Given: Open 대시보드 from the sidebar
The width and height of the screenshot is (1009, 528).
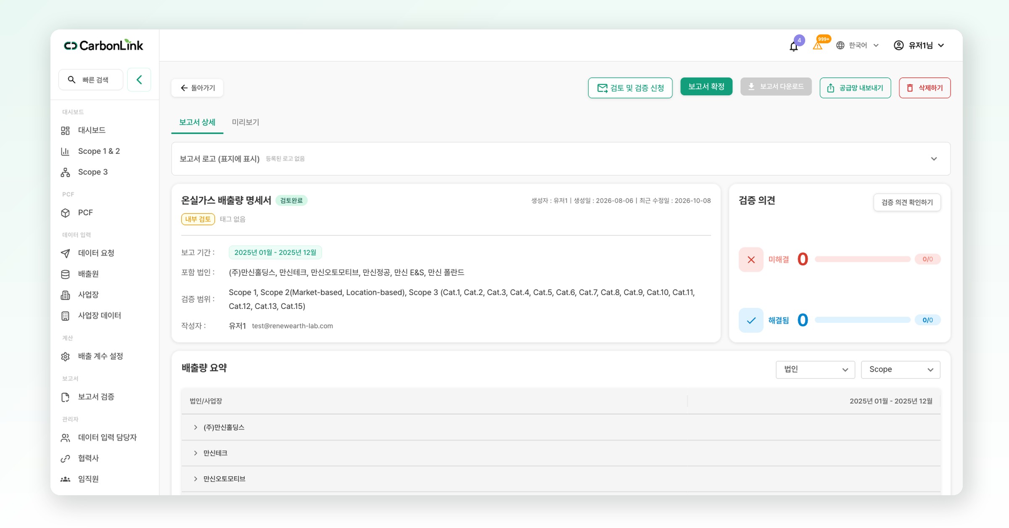Looking at the screenshot, I should tap(92, 130).
